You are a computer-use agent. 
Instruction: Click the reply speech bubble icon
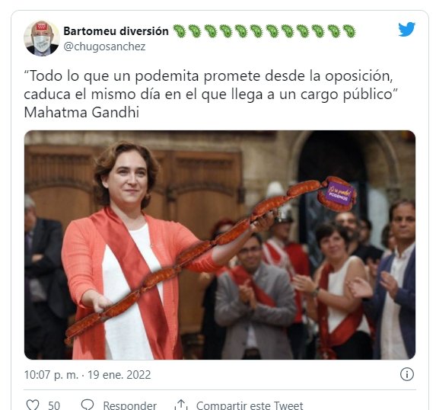88,405
